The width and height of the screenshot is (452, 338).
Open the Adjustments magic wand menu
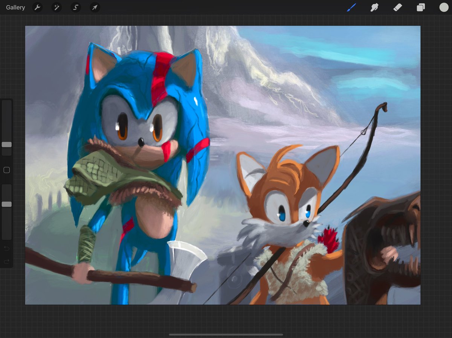pyautogui.click(x=56, y=8)
